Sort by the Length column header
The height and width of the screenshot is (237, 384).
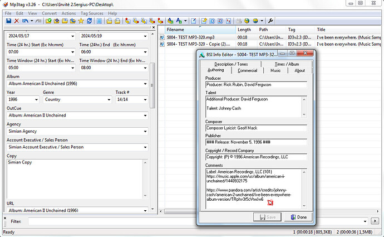tap(246, 30)
